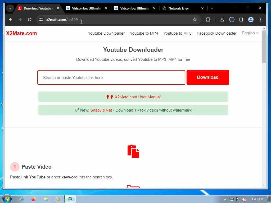
Task: Open X2Mate.com User Manual link
Action: click(138, 97)
